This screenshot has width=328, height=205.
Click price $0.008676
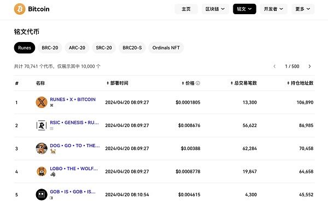pos(189,125)
